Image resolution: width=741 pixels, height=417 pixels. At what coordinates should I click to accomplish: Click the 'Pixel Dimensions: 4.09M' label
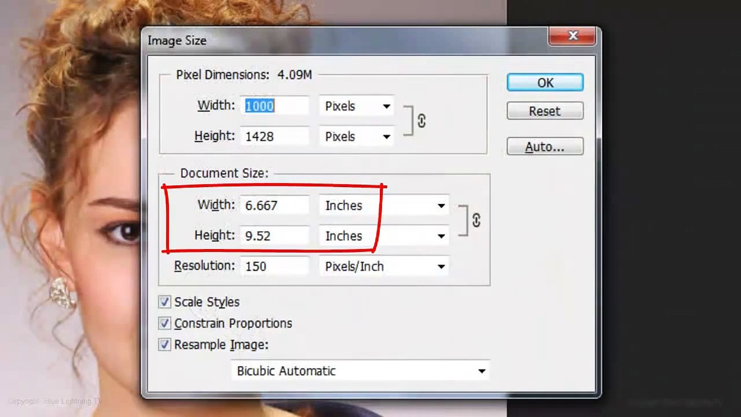tap(244, 75)
